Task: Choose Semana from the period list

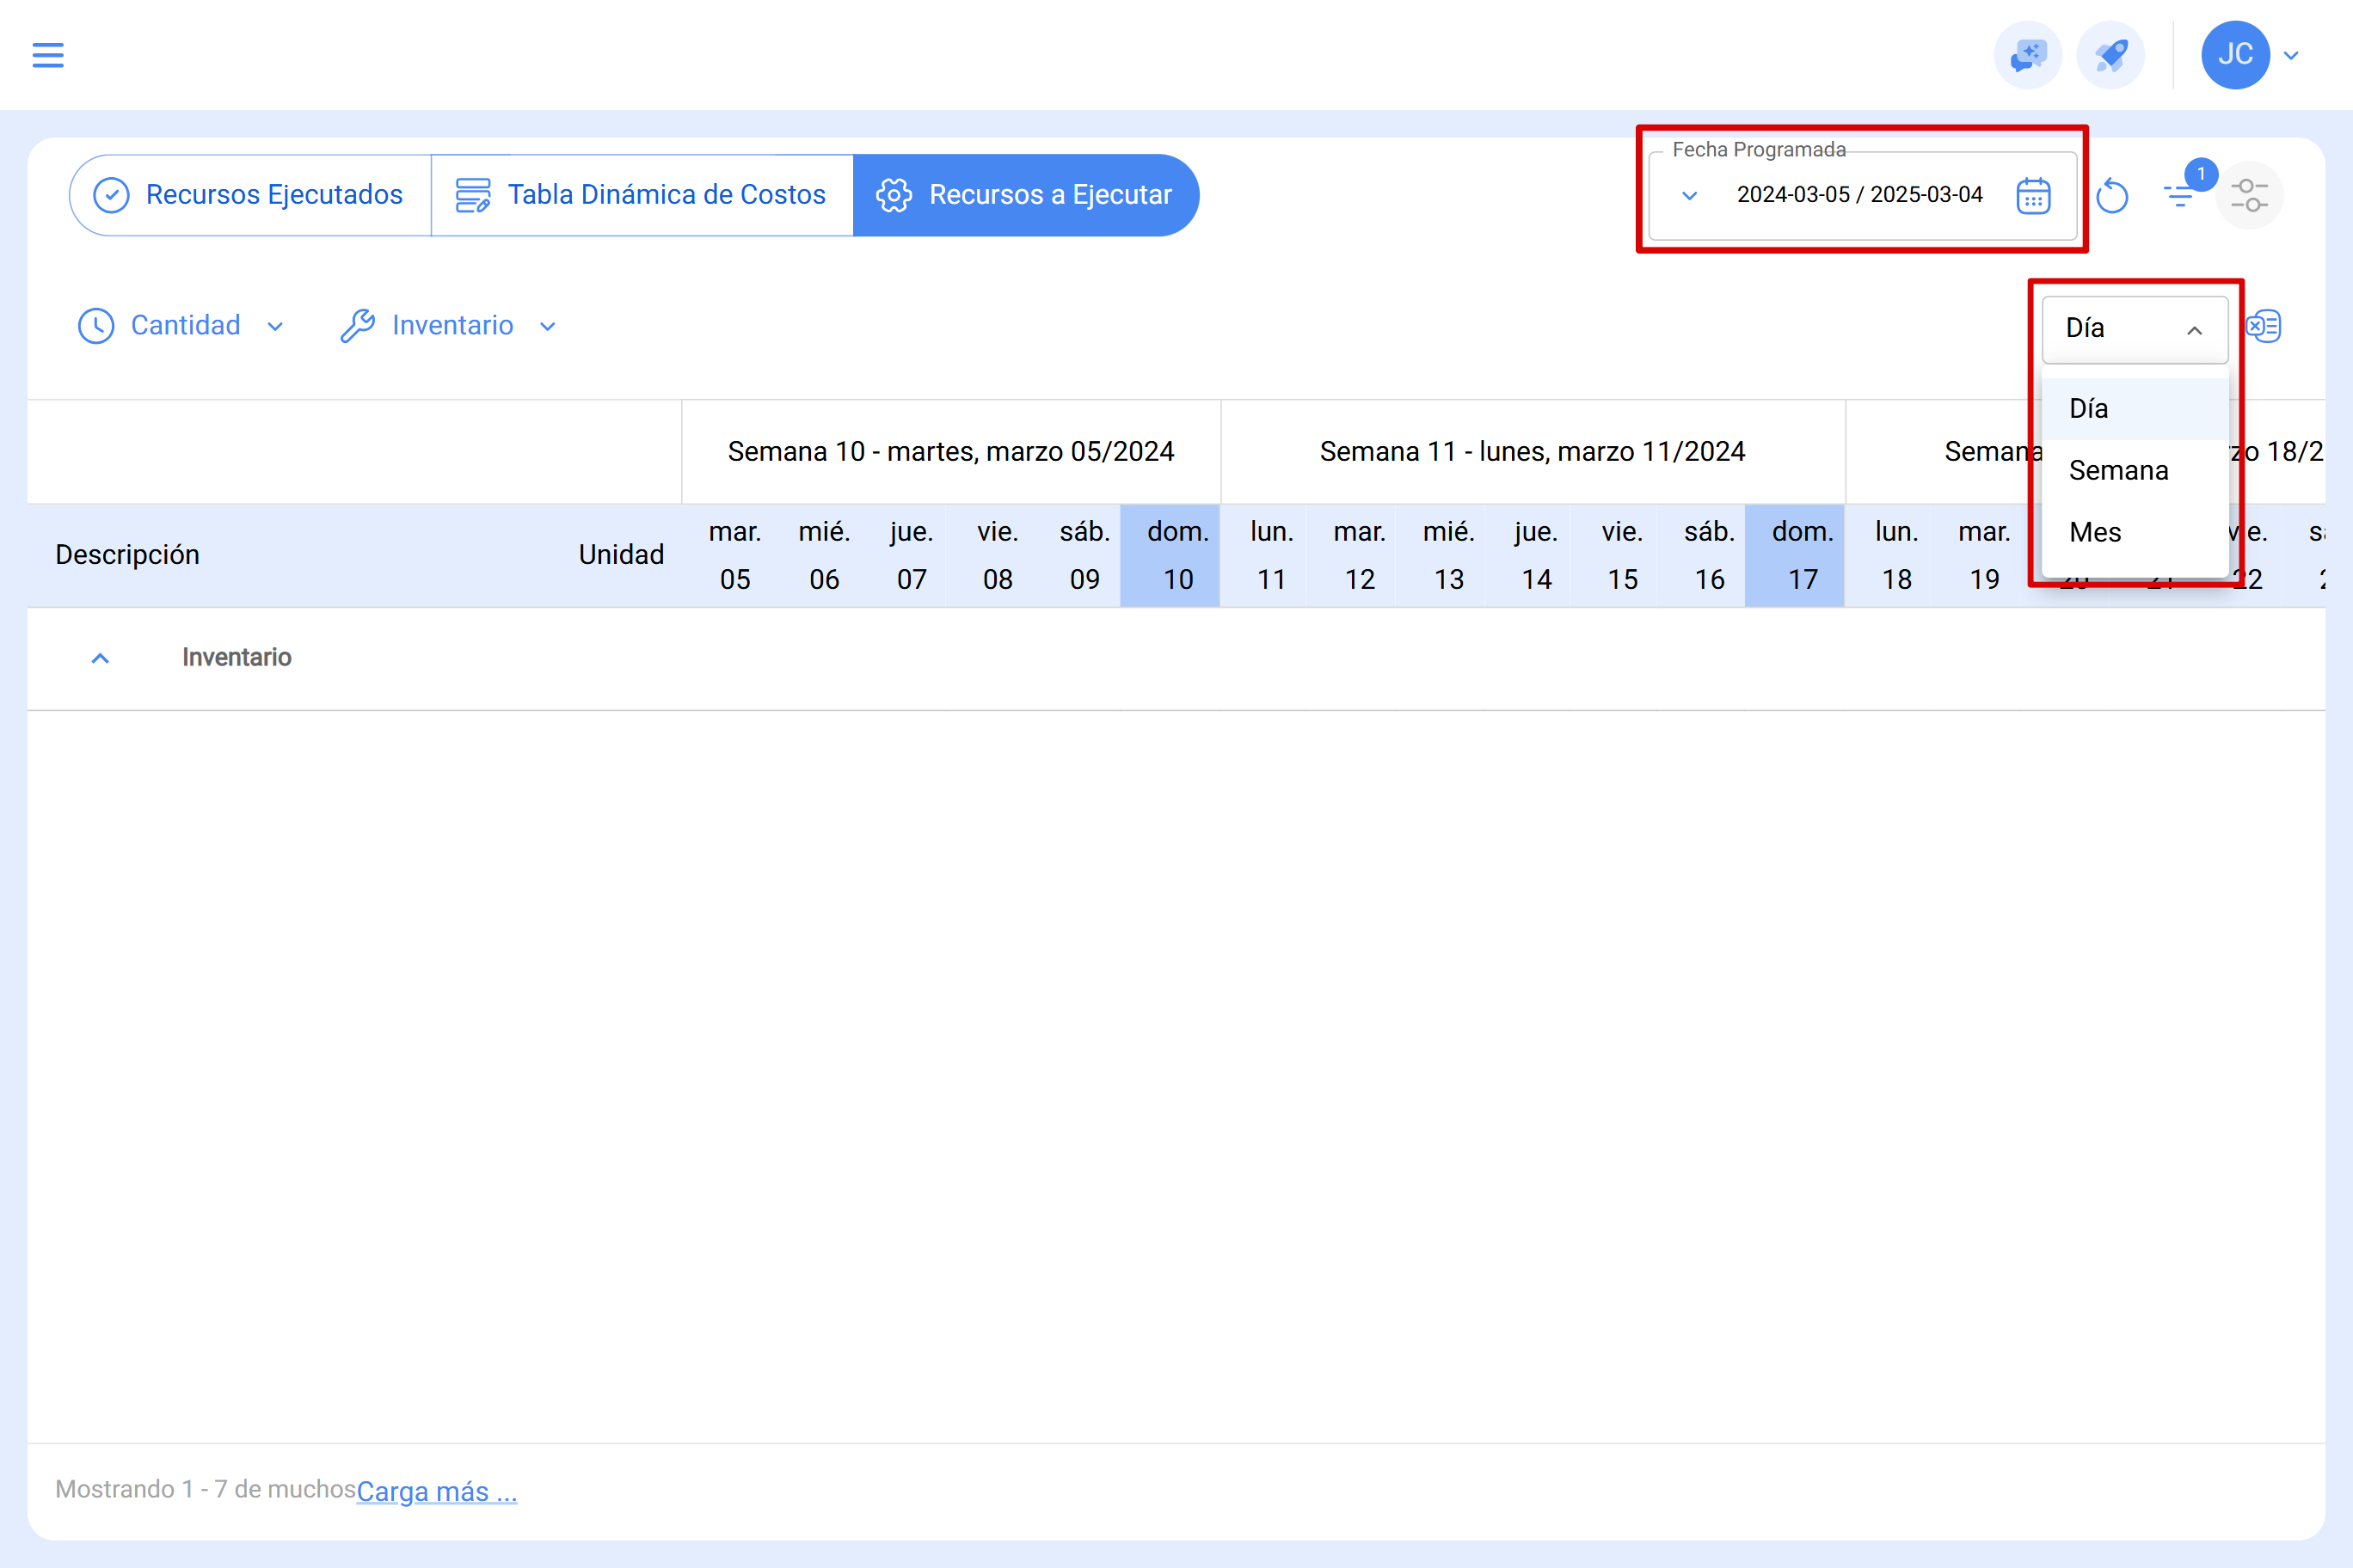Action: pos(2134,471)
